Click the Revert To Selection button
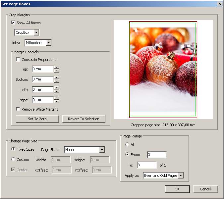The width and height of the screenshot is (224, 199). tap(84, 119)
